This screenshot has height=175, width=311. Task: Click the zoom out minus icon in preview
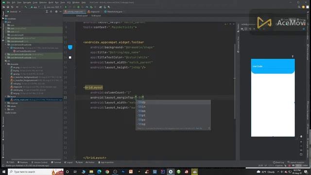click(301, 146)
